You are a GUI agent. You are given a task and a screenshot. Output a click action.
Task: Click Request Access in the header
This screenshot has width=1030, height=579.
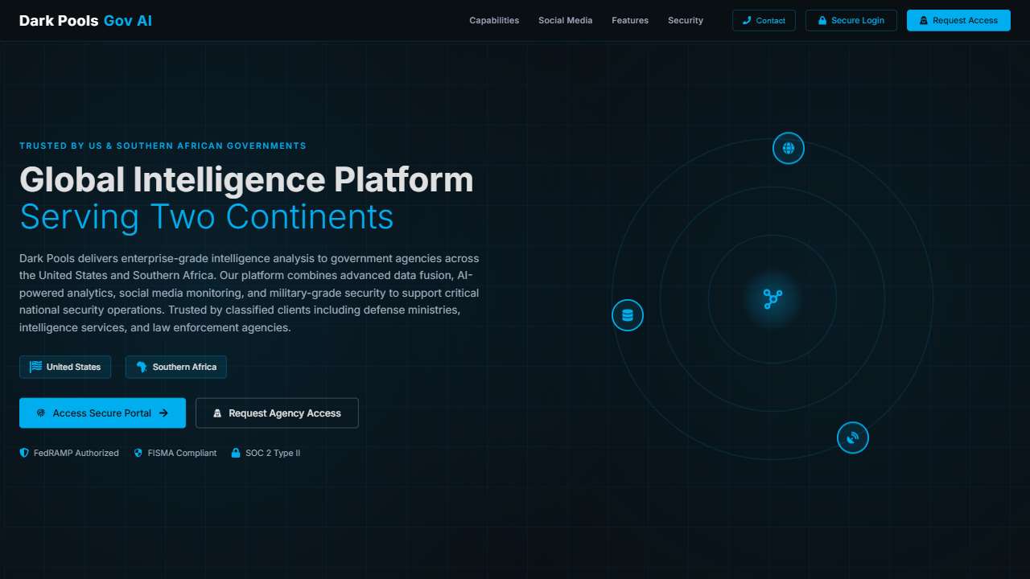coord(958,20)
